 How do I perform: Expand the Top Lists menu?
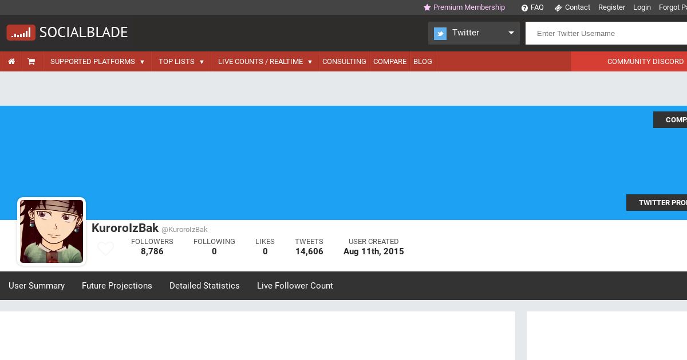pyautogui.click(x=181, y=62)
